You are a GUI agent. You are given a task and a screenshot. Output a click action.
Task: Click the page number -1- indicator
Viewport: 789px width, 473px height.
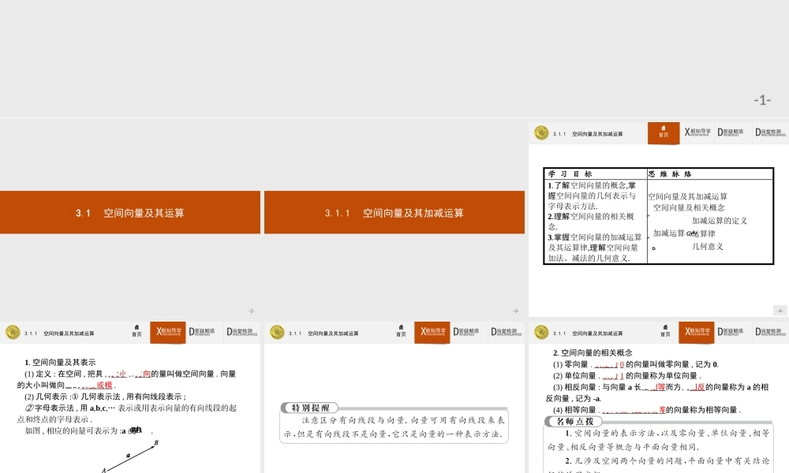(x=761, y=99)
